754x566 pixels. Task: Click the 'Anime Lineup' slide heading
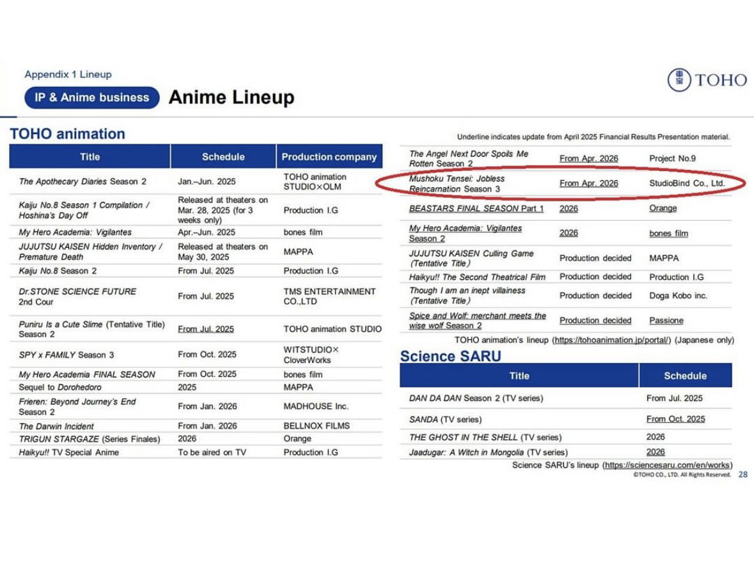coord(232,97)
